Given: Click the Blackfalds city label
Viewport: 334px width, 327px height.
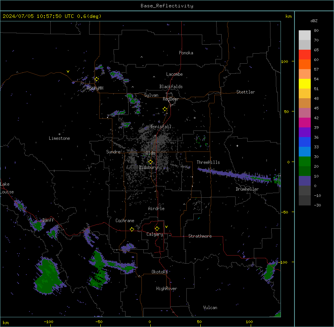Looking at the screenshot, I should [171, 87].
